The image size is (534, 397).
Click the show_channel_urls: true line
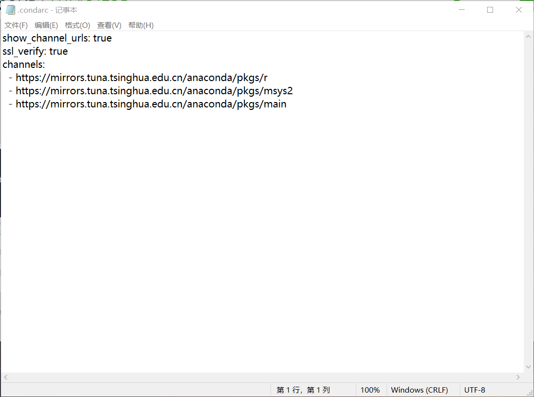tap(57, 38)
